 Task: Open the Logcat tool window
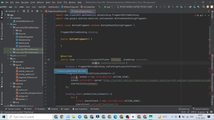tap(65, 109)
